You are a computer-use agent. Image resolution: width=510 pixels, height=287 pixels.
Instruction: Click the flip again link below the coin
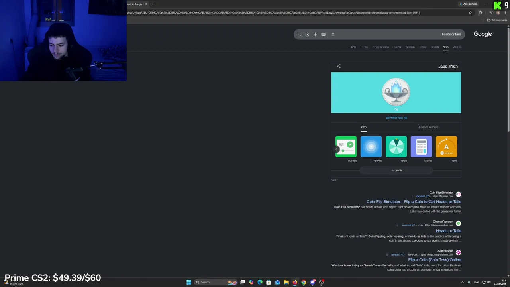[x=396, y=118]
